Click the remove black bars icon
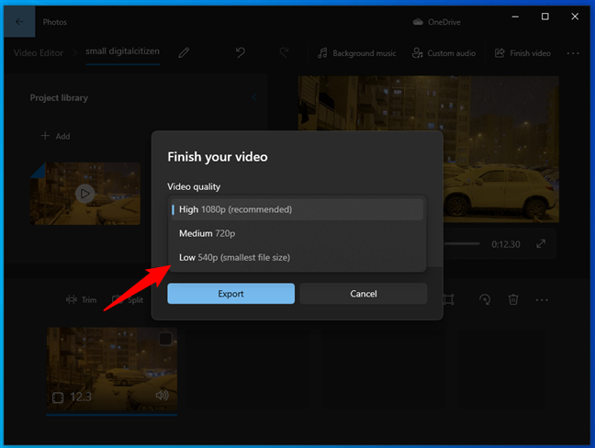Screen dimensions: 595x448 448,299
